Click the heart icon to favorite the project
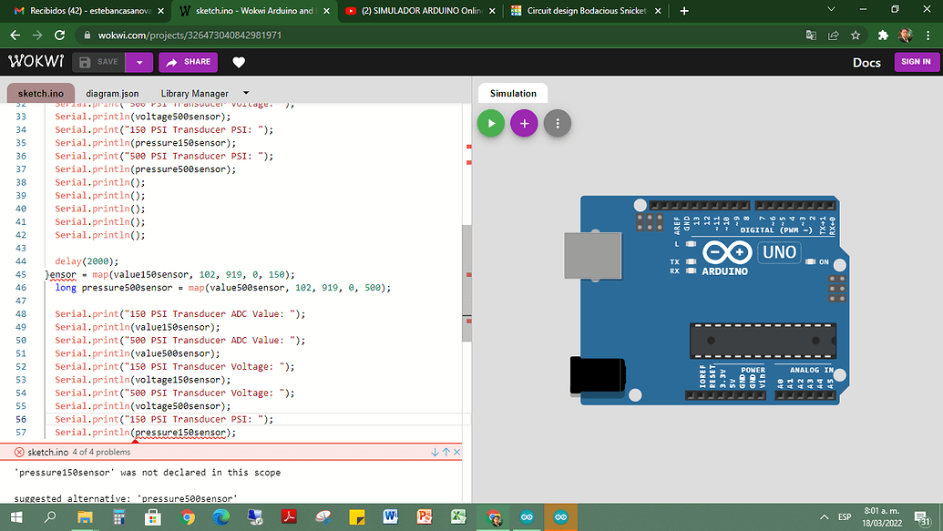Image resolution: width=943 pixels, height=531 pixels. (237, 62)
